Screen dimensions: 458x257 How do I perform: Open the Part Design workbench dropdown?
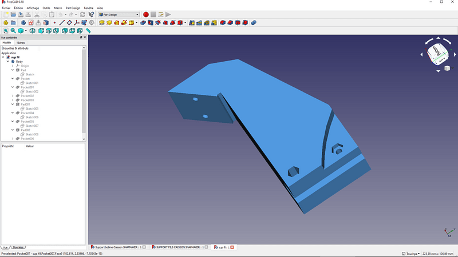click(x=119, y=15)
